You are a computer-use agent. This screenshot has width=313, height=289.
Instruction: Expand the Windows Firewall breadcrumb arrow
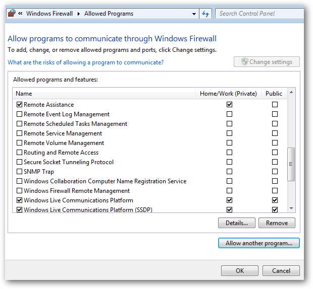pos(79,14)
